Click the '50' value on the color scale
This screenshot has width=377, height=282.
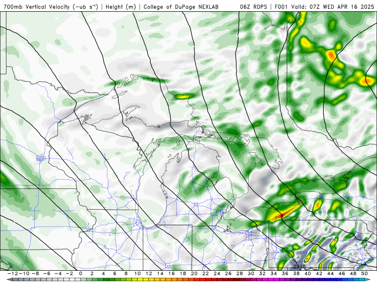[364, 274]
